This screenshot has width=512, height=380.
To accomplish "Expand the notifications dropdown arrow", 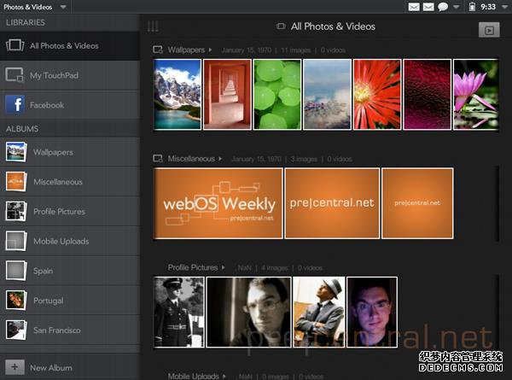I will tap(457, 7).
